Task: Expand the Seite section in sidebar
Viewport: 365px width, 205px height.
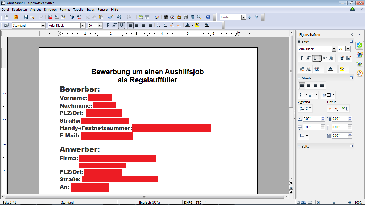Action: coord(299,146)
